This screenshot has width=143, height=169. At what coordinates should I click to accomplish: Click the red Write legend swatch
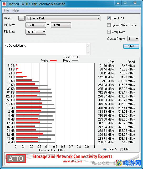pos(53,61)
